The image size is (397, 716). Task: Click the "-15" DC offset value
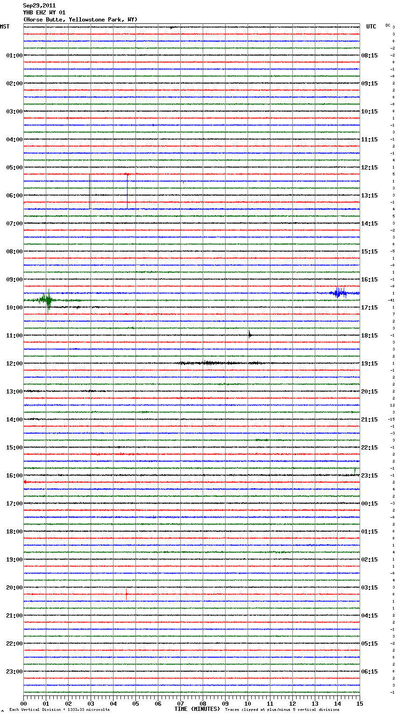pos(391,419)
